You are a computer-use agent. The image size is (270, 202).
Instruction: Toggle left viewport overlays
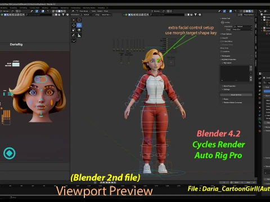coord(43,11)
